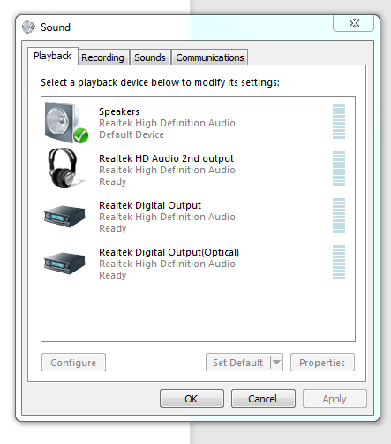391x444 pixels.
Task: Select the Realtek Digital Output receiver icon
Action: 65,217
